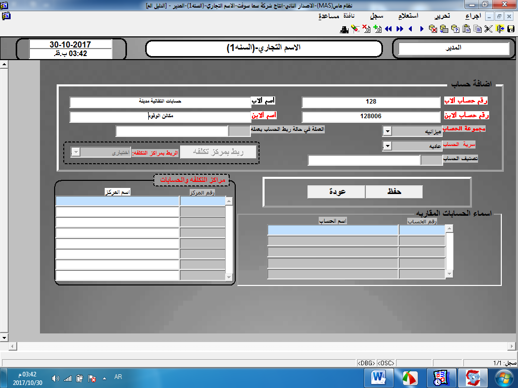Click the عودة return button

(337, 192)
